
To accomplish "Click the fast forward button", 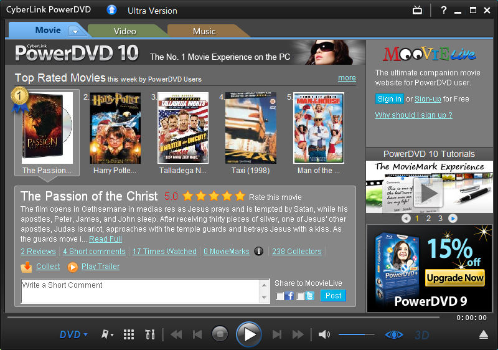I will point(298,334).
